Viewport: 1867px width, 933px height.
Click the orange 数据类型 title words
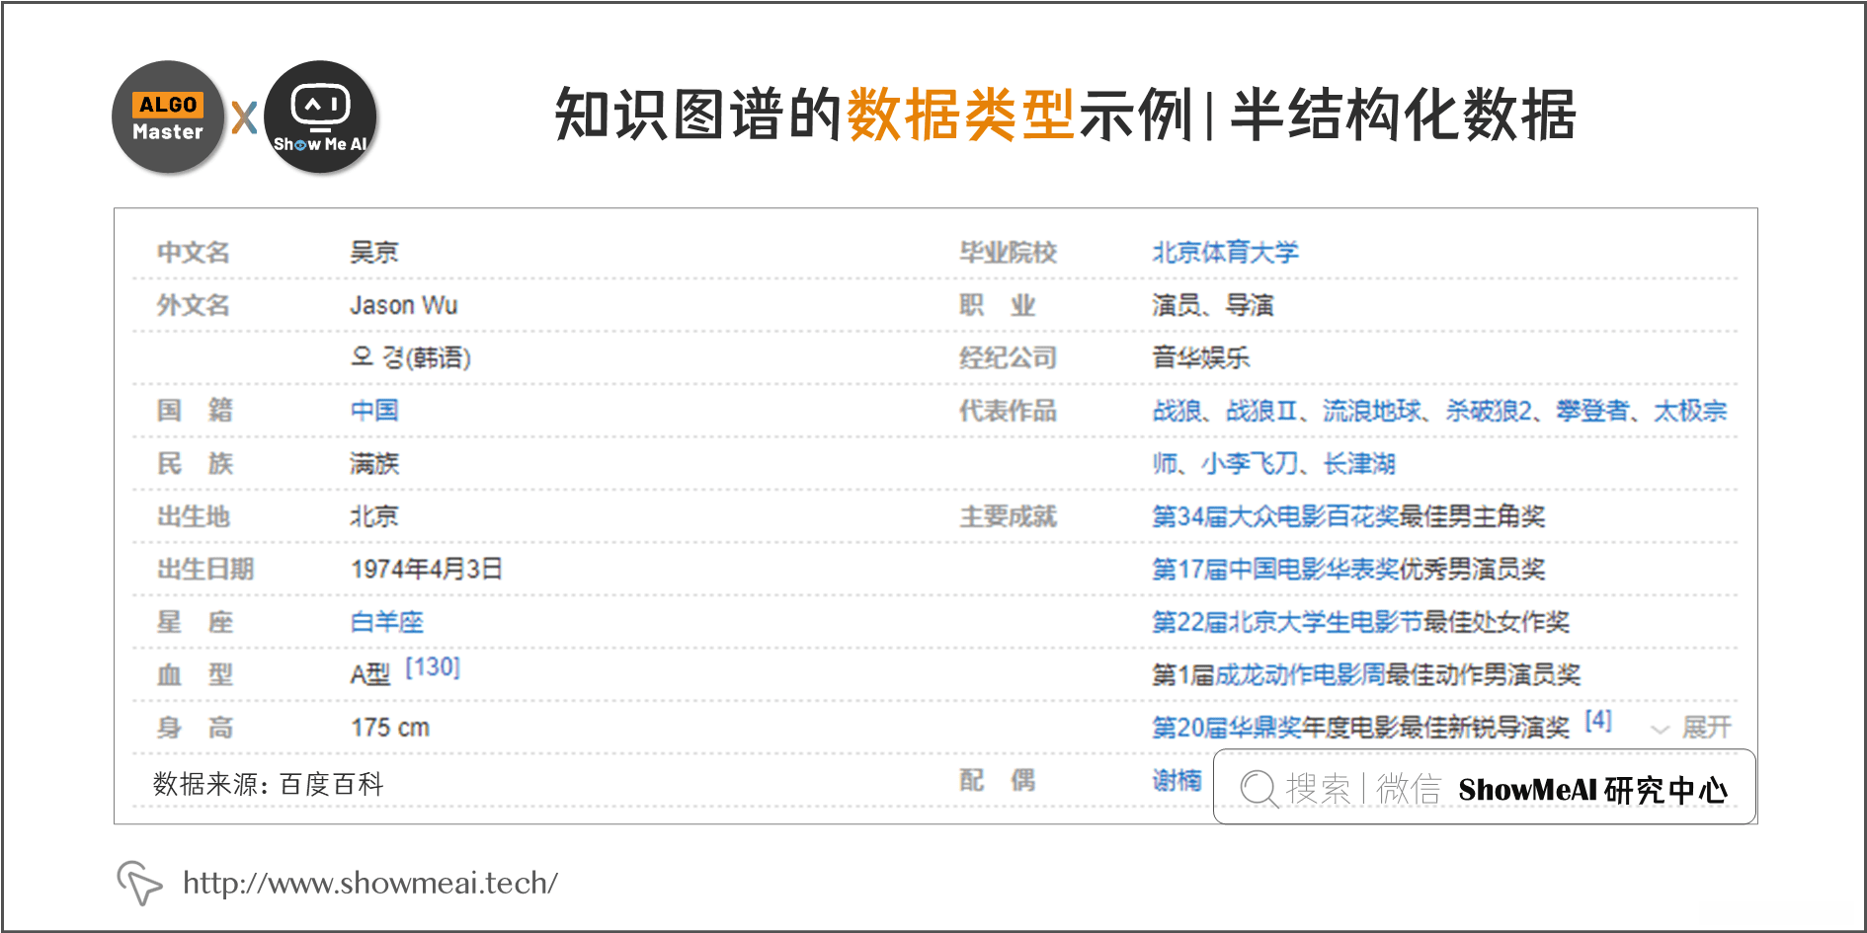pyautogui.click(x=960, y=115)
